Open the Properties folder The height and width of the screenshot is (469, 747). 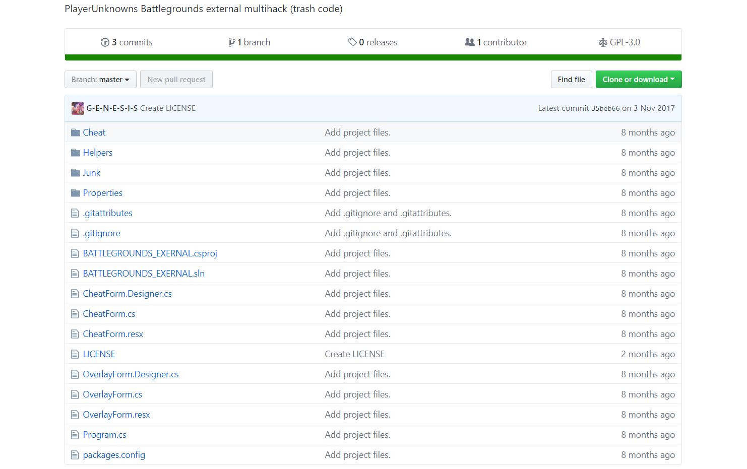click(103, 193)
